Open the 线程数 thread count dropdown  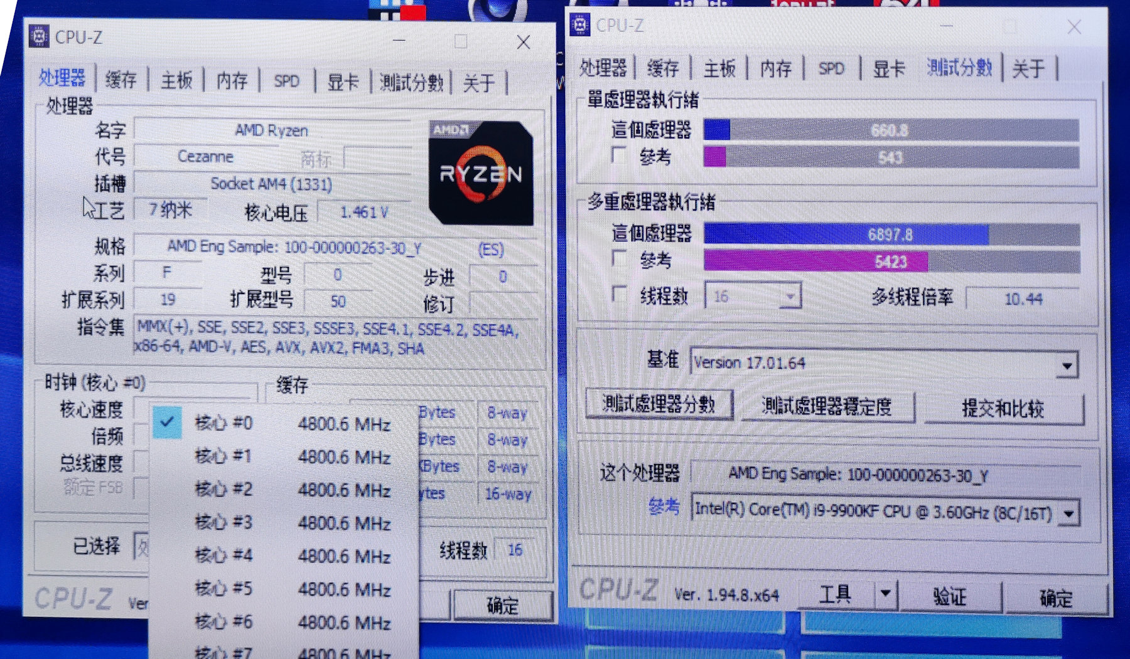(x=753, y=296)
